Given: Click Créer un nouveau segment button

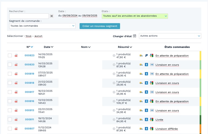Looking at the screenshot, I should [x=100, y=26].
